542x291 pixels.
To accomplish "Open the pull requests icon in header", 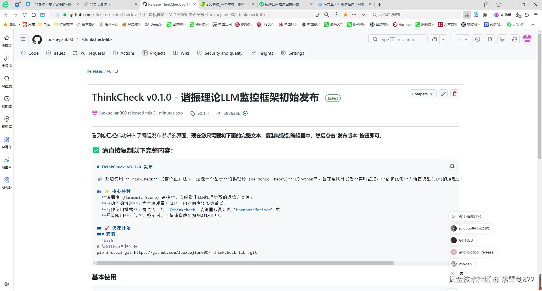I will click(x=490, y=39).
